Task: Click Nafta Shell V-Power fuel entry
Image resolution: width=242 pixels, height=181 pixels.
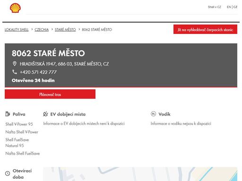Action: (22, 132)
